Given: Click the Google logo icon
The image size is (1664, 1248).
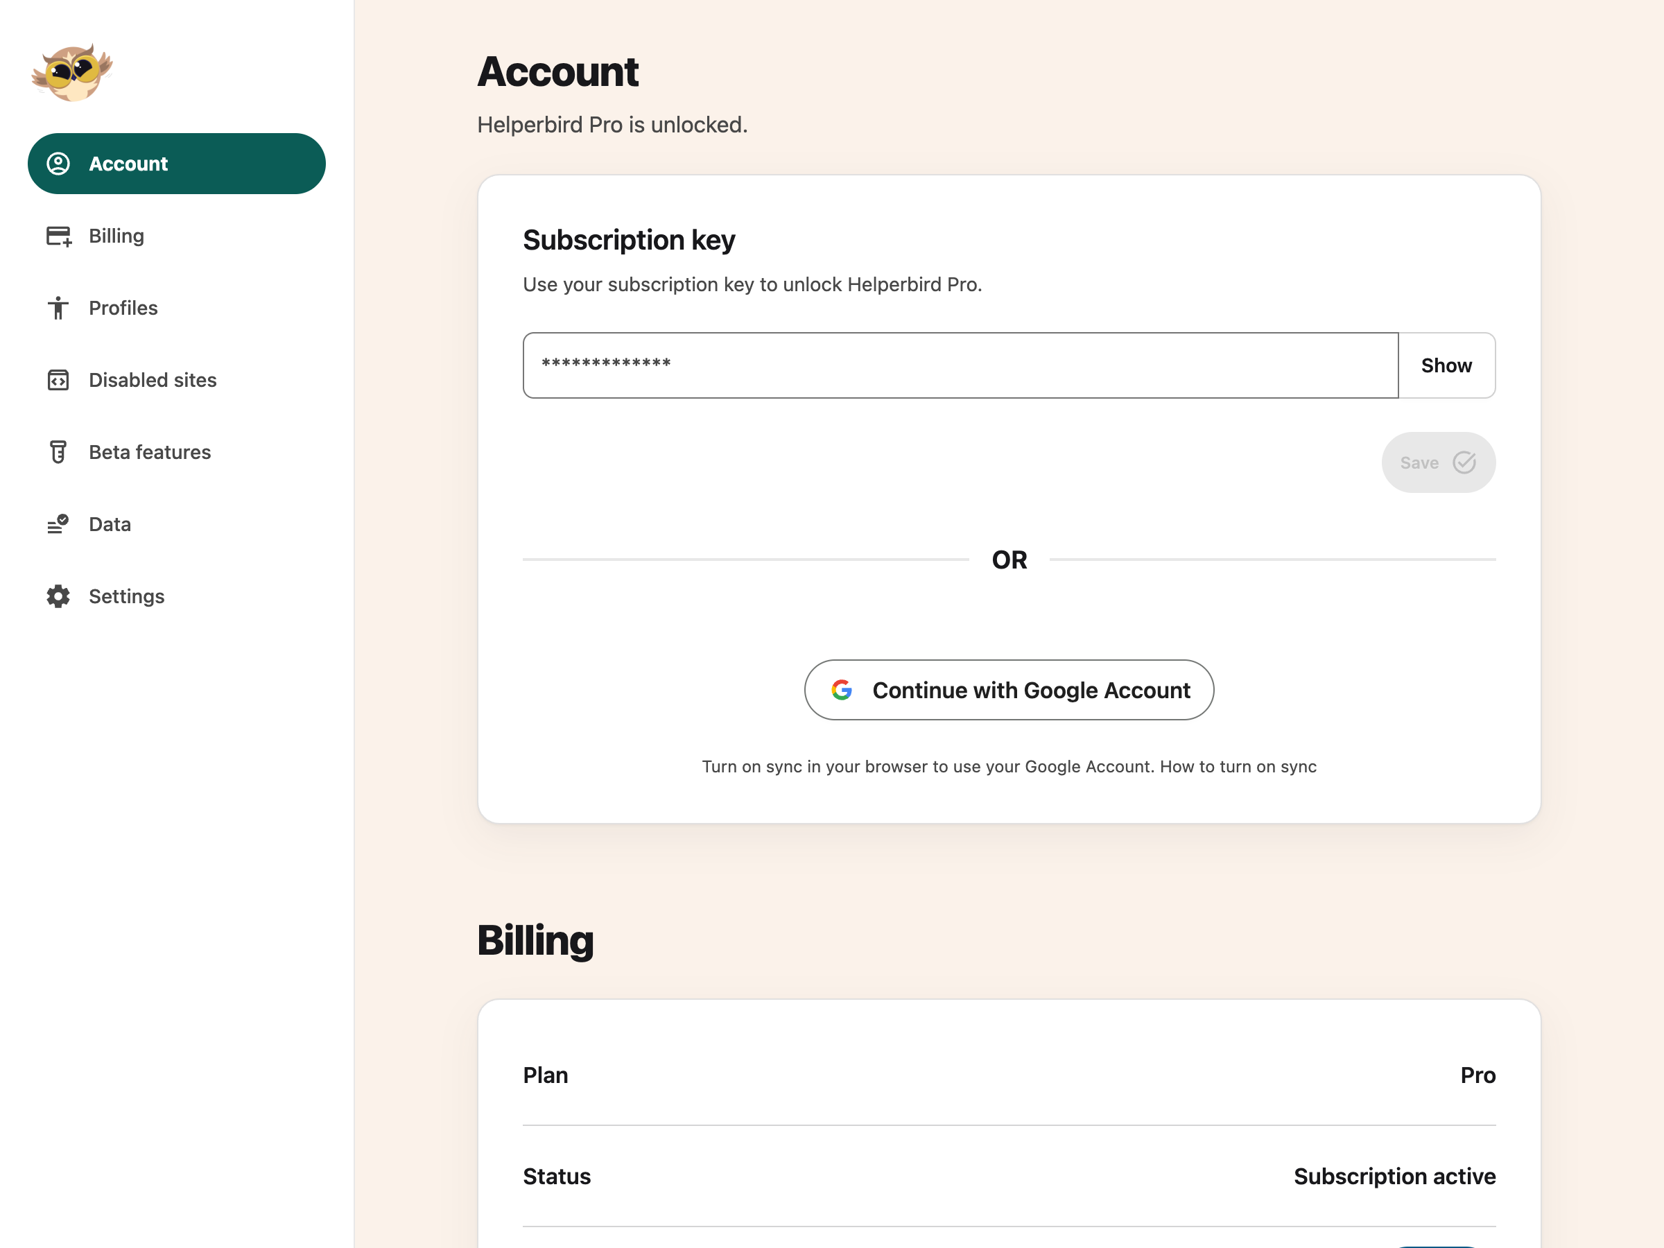Looking at the screenshot, I should point(842,690).
